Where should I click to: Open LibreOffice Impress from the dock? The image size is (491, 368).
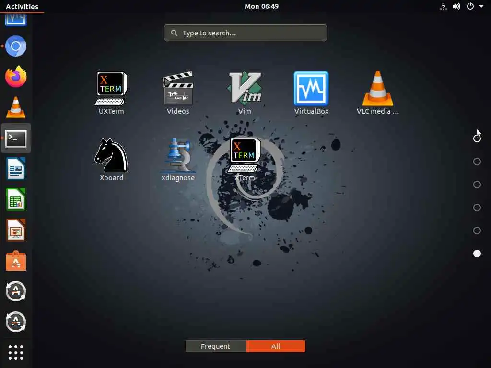pos(16,230)
